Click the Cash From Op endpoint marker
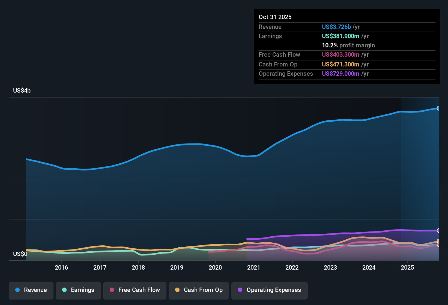448x305 pixels. point(438,241)
